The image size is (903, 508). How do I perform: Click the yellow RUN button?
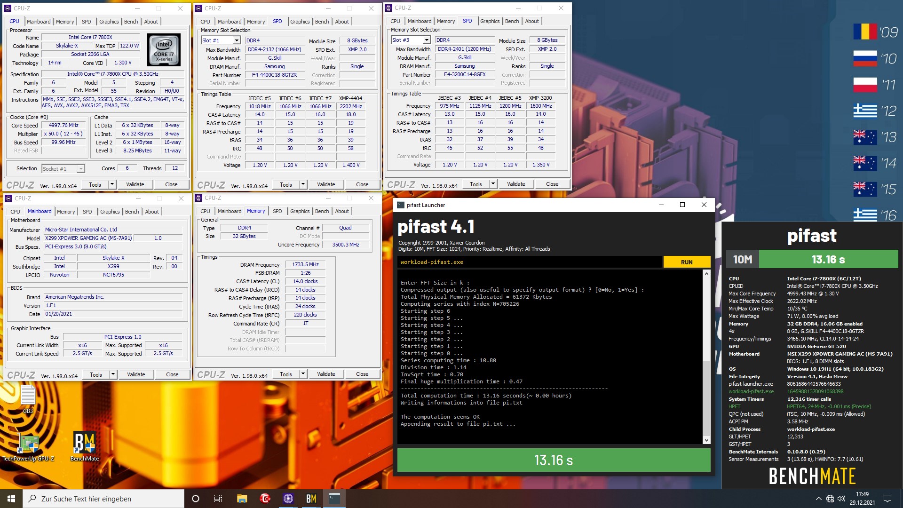coord(687,262)
